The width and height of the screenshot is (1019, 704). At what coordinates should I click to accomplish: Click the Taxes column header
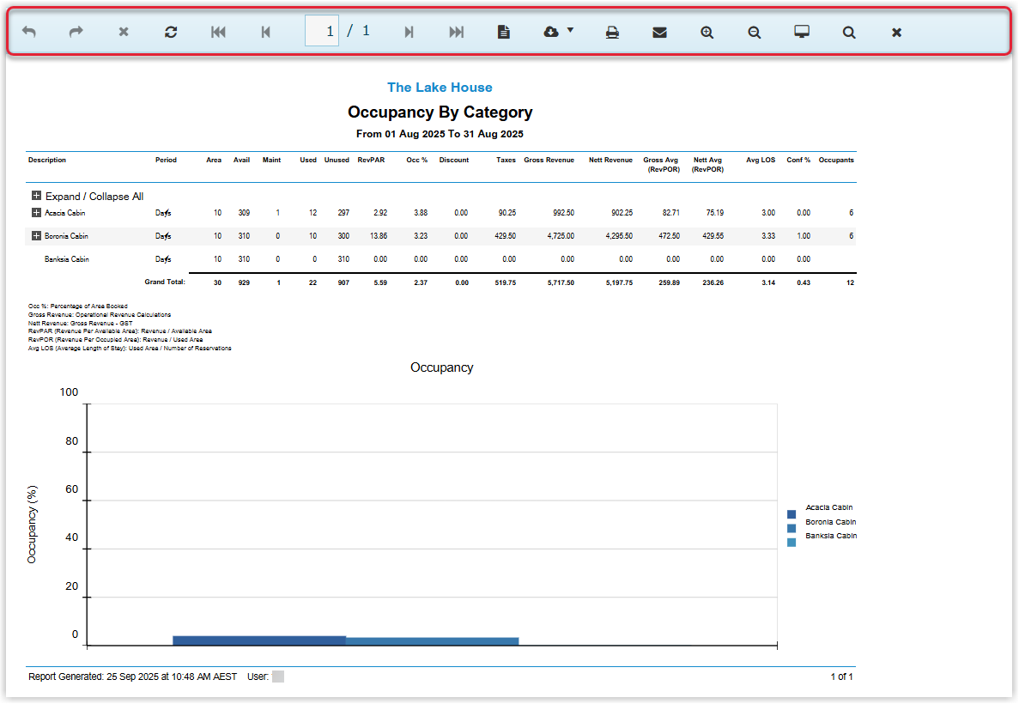[506, 160]
